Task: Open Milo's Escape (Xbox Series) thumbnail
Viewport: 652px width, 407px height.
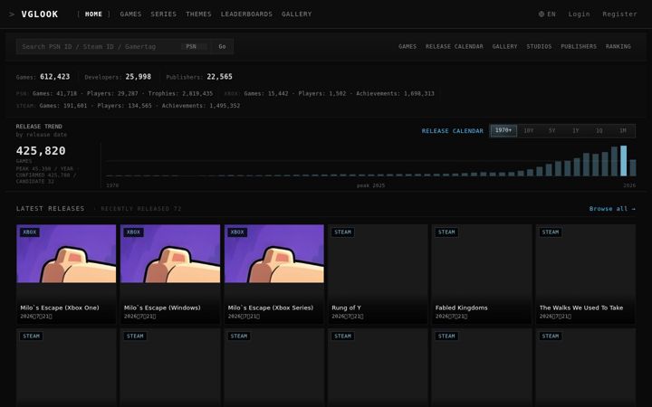Action: 274,254
